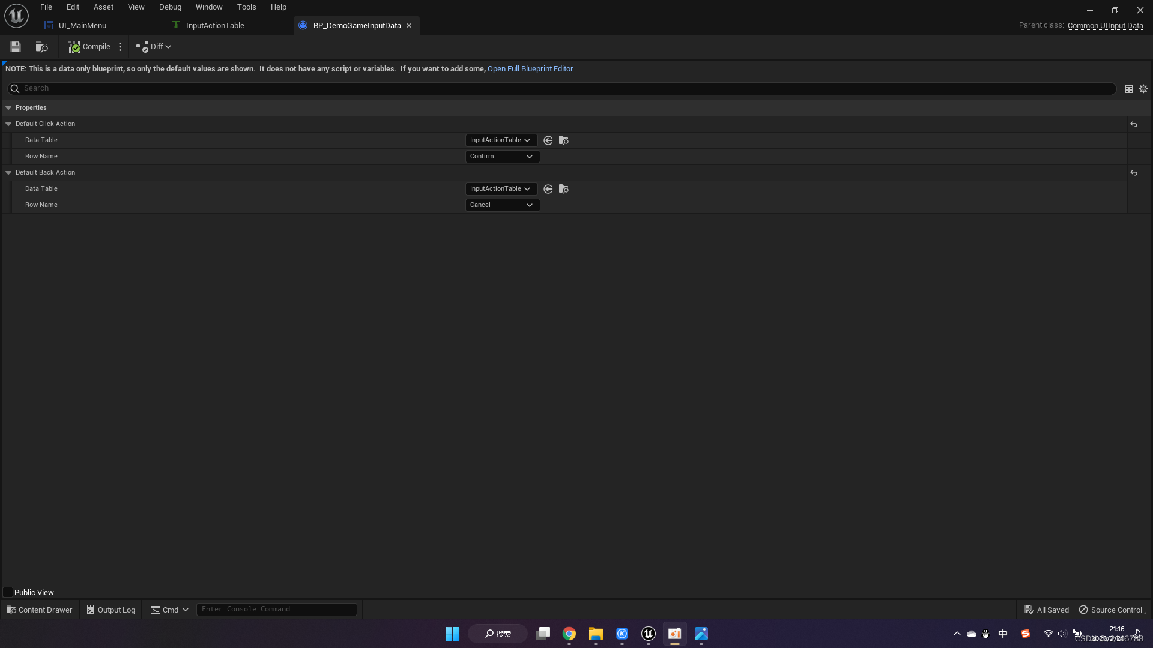Browse to Default Back Action Data Table asset
Screen dimensions: 1153x648
click(x=563, y=189)
